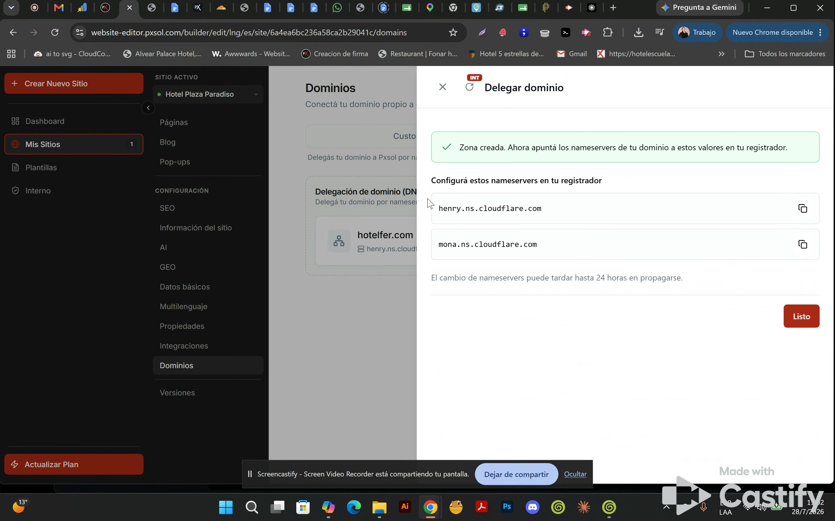Go to Páginas section

click(x=208, y=122)
